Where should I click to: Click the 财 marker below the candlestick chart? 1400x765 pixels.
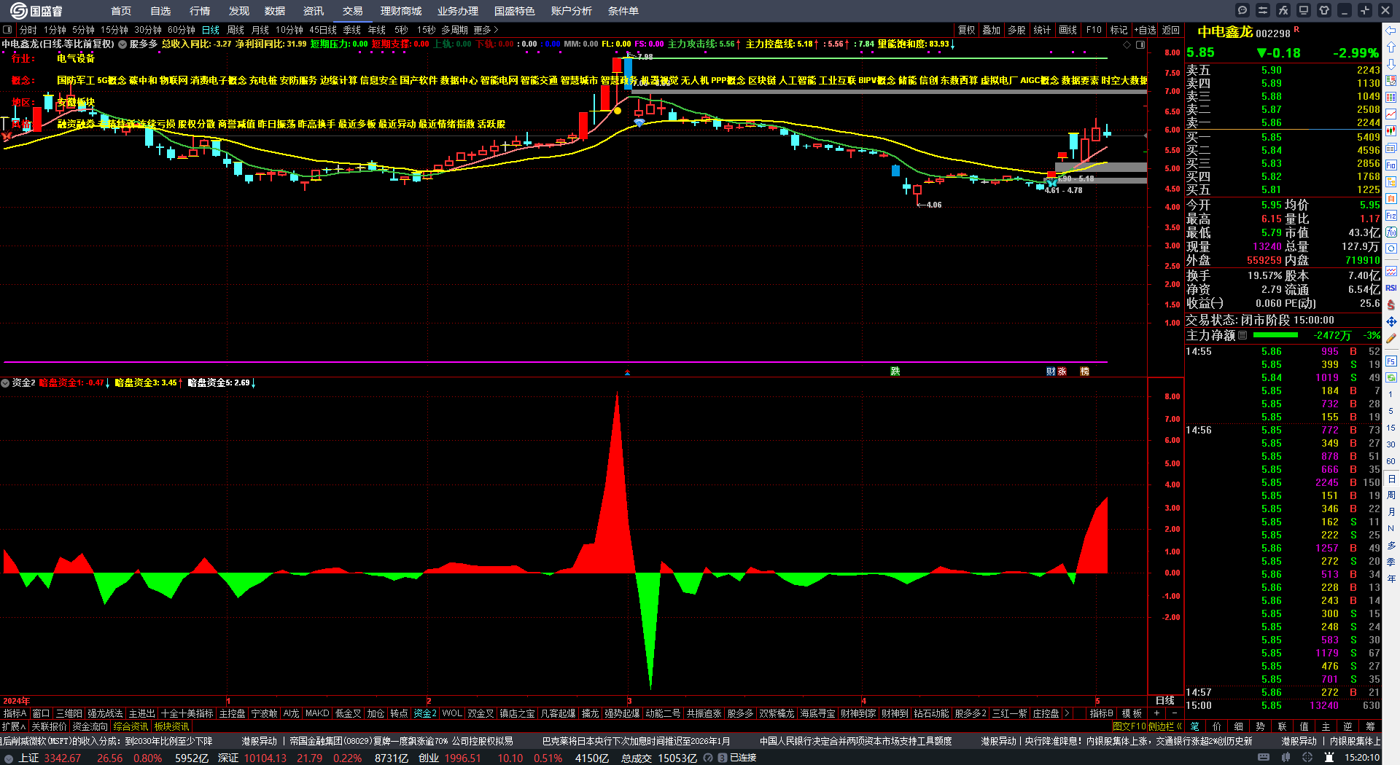pyautogui.click(x=1051, y=372)
